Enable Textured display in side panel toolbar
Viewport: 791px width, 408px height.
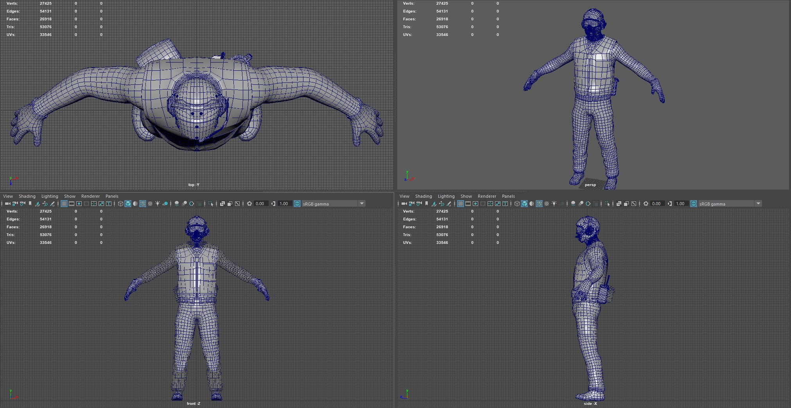point(547,204)
